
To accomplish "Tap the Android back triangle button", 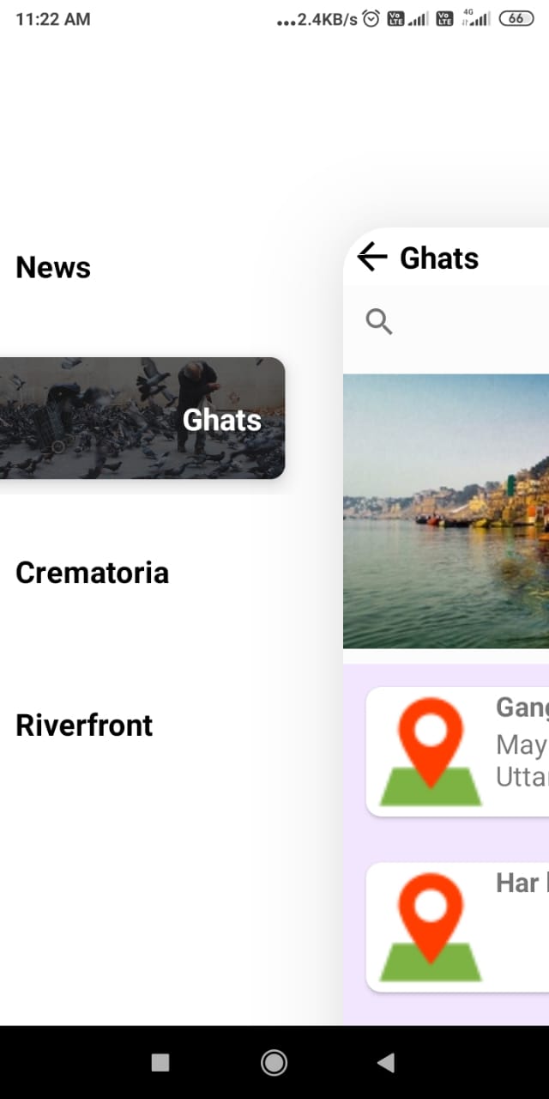I will [x=386, y=1063].
